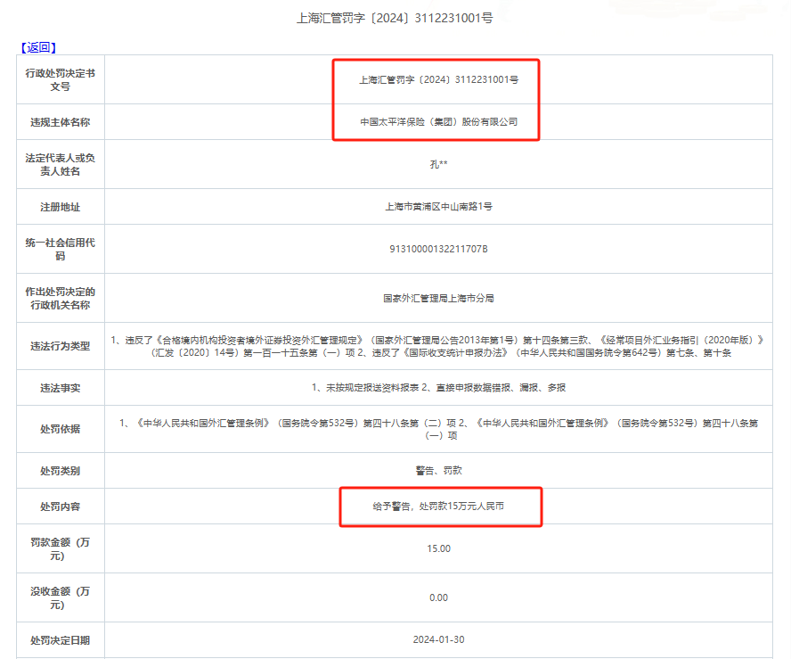Select the page title 上海汇管罚字 heading
The image size is (791, 659).
click(x=395, y=18)
